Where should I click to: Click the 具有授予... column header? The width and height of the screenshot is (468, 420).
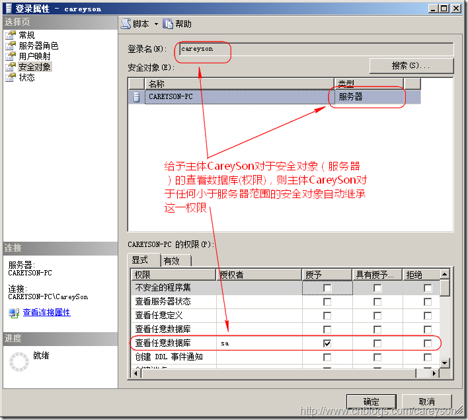pyautogui.click(x=377, y=275)
